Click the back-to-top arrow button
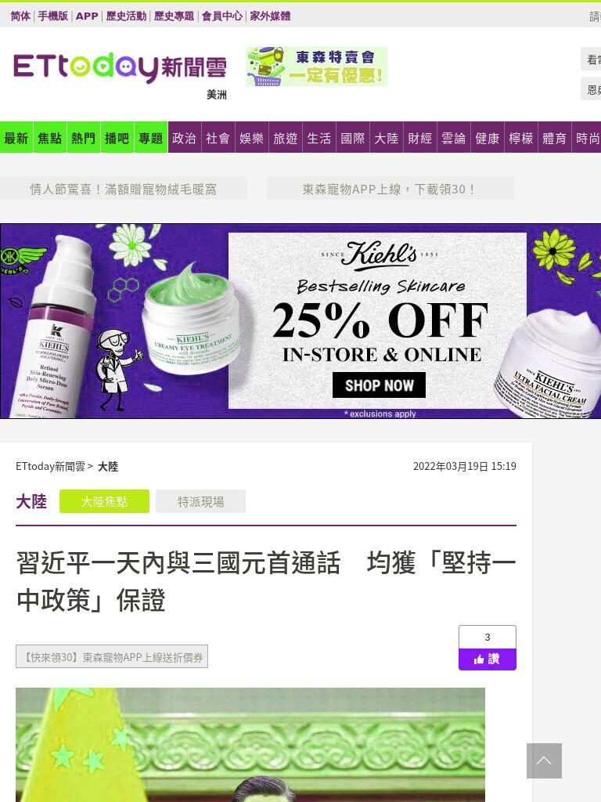The image size is (601, 802). [x=544, y=760]
